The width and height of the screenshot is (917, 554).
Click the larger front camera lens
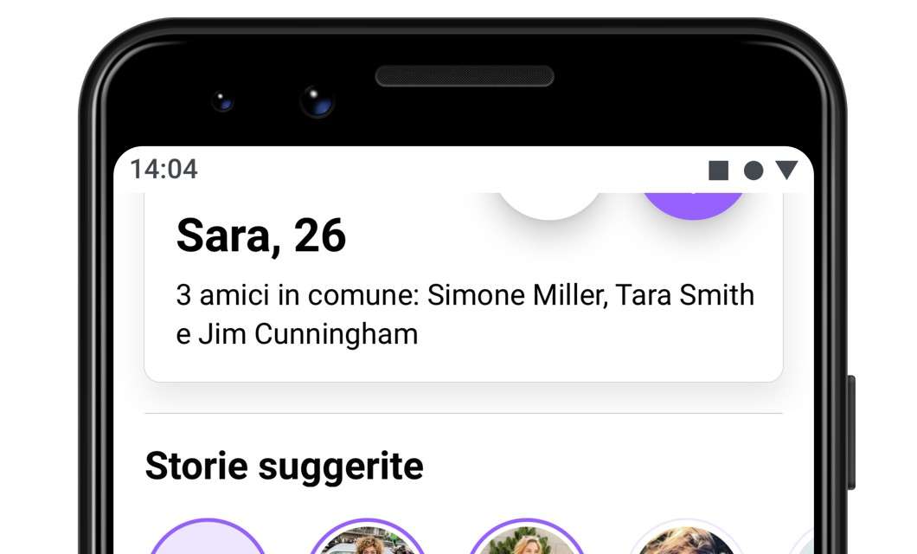point(317,101)
